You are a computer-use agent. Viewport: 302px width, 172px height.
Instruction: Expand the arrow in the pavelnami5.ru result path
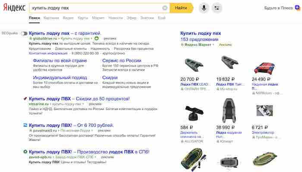tap(92, 131)
